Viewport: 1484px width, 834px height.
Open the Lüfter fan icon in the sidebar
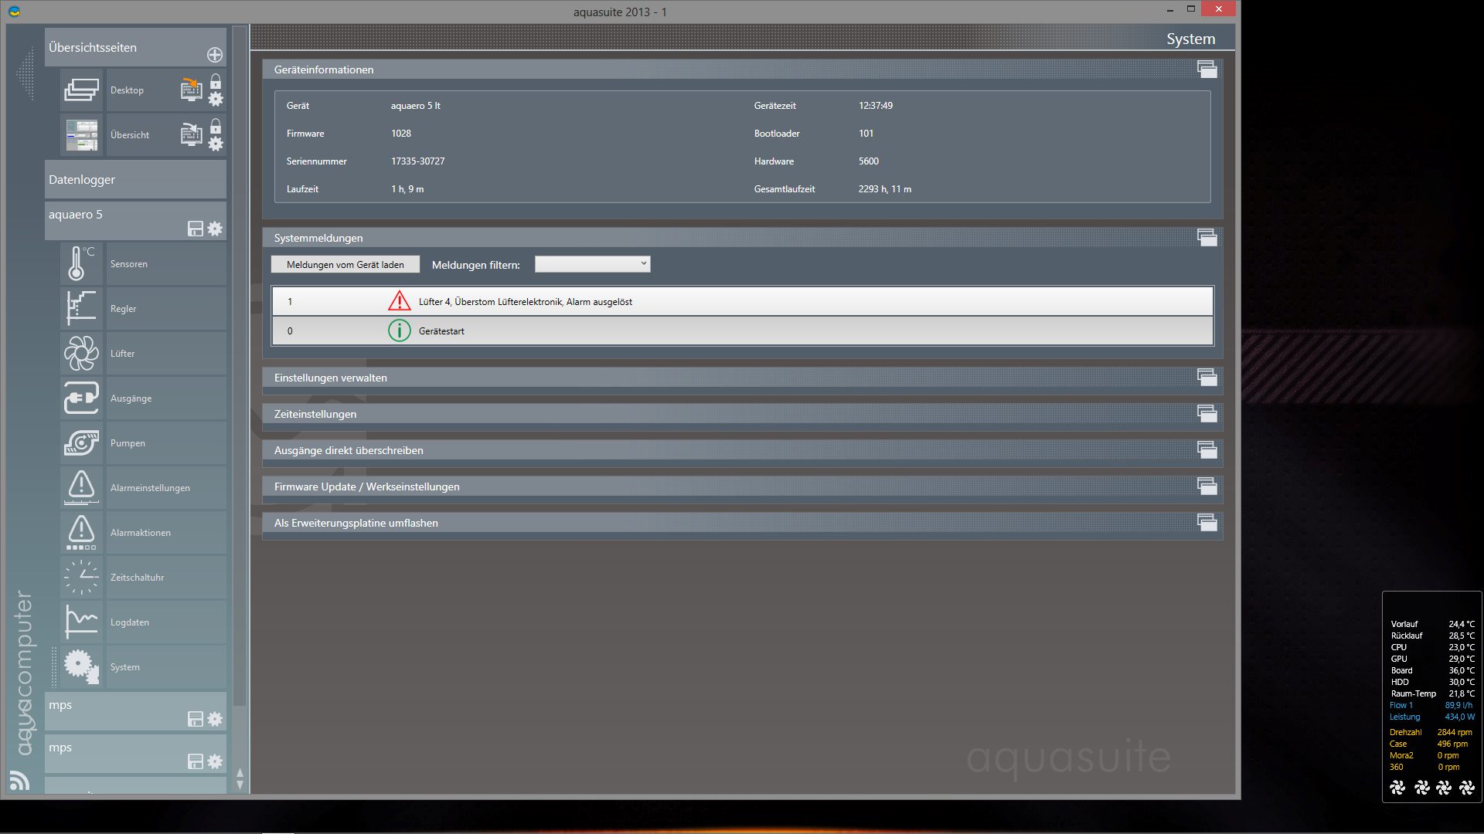(81, 354)
